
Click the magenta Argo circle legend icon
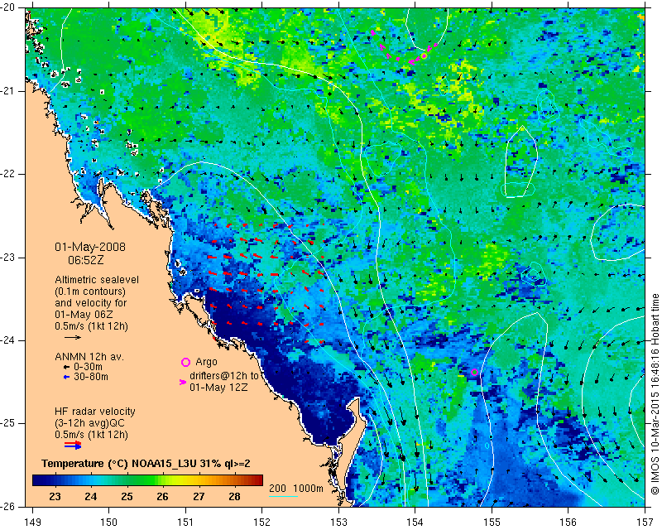tap(185, 362)
